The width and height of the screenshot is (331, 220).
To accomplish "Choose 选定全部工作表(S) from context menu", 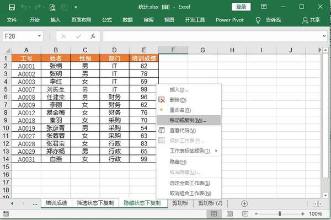I will click(189, 183).
